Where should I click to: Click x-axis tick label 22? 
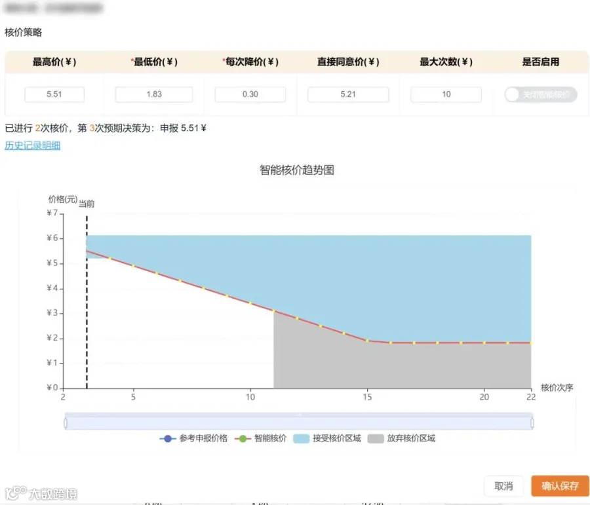pos(531,397)
